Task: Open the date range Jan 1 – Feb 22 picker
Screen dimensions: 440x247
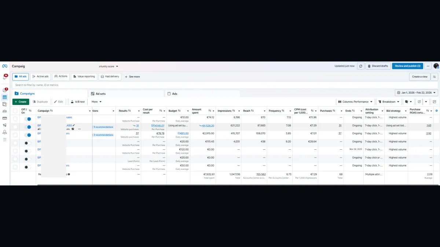Action: [417, 93]
